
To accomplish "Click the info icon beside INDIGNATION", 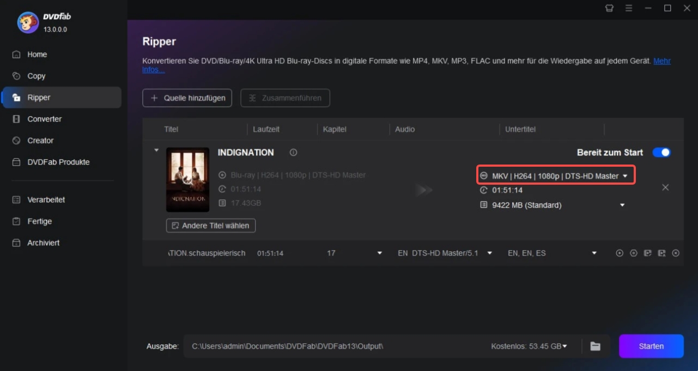I will 293,153.
